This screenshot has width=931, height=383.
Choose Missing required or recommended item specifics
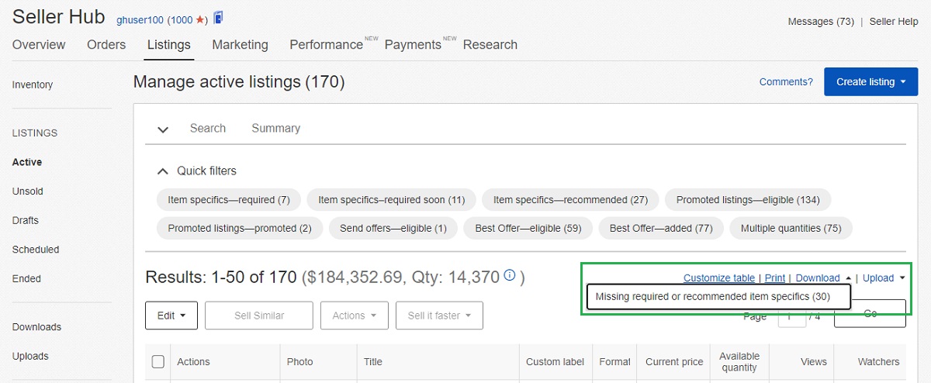[x=713, y=297]
